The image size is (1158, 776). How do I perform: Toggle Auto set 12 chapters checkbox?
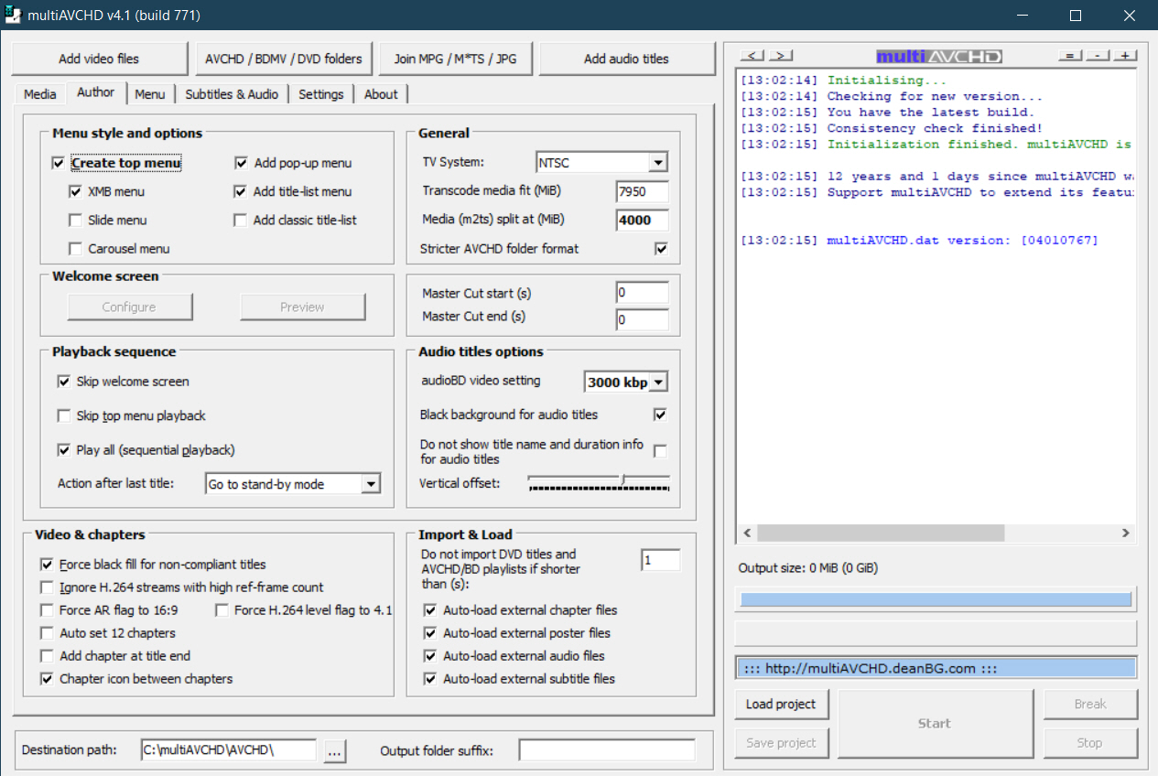pos(47,633)
